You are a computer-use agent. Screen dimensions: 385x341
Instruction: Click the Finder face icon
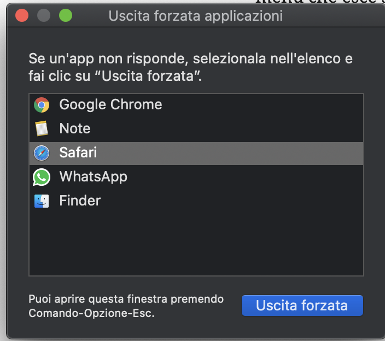click(x=42, y=201)
